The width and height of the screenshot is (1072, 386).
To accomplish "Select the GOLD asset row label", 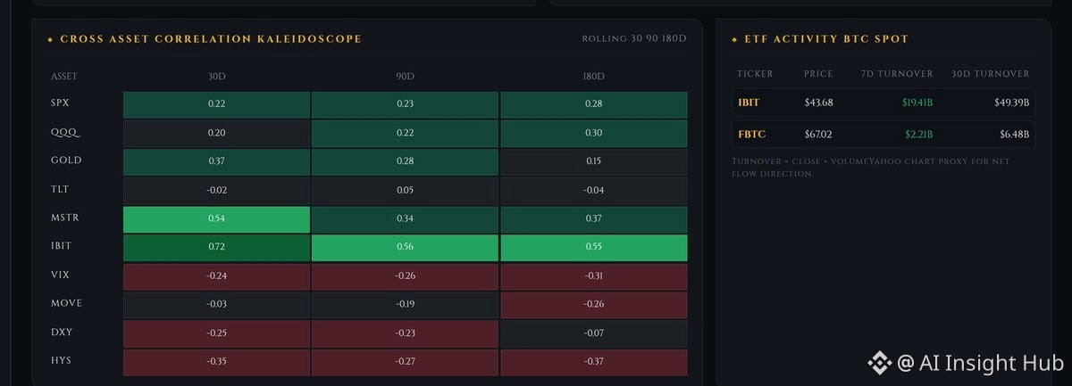I will click(66, 160).
